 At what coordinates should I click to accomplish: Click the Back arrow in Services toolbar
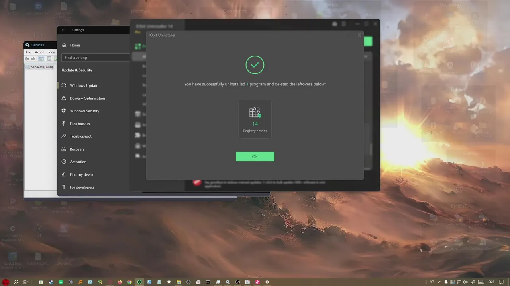click(x=27, y=58)
